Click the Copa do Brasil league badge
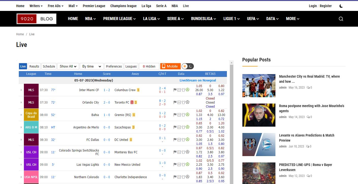This screenshot has height=184, width=358. (x=31, y=115)
